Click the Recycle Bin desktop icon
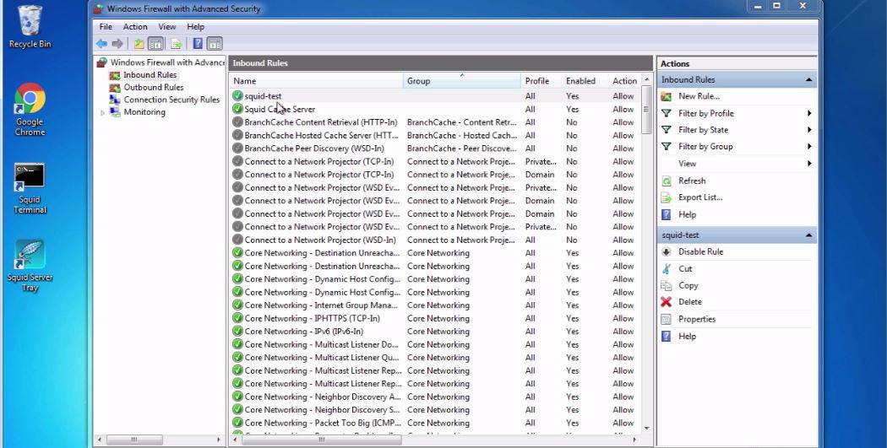This screenshot has height=448, width=887. coord(30,26)
